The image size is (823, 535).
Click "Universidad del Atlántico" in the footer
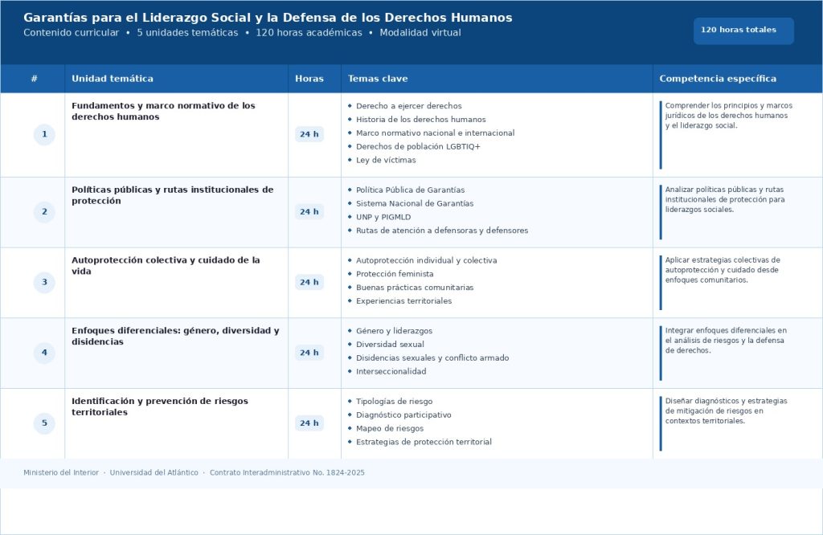click(x=154, y=473)
